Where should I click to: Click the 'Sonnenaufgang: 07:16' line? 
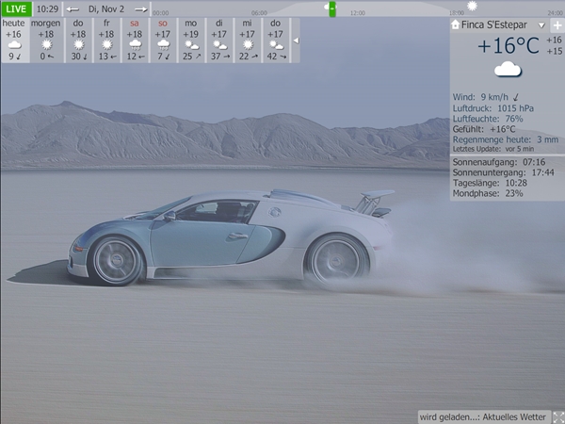pos(499,162)
